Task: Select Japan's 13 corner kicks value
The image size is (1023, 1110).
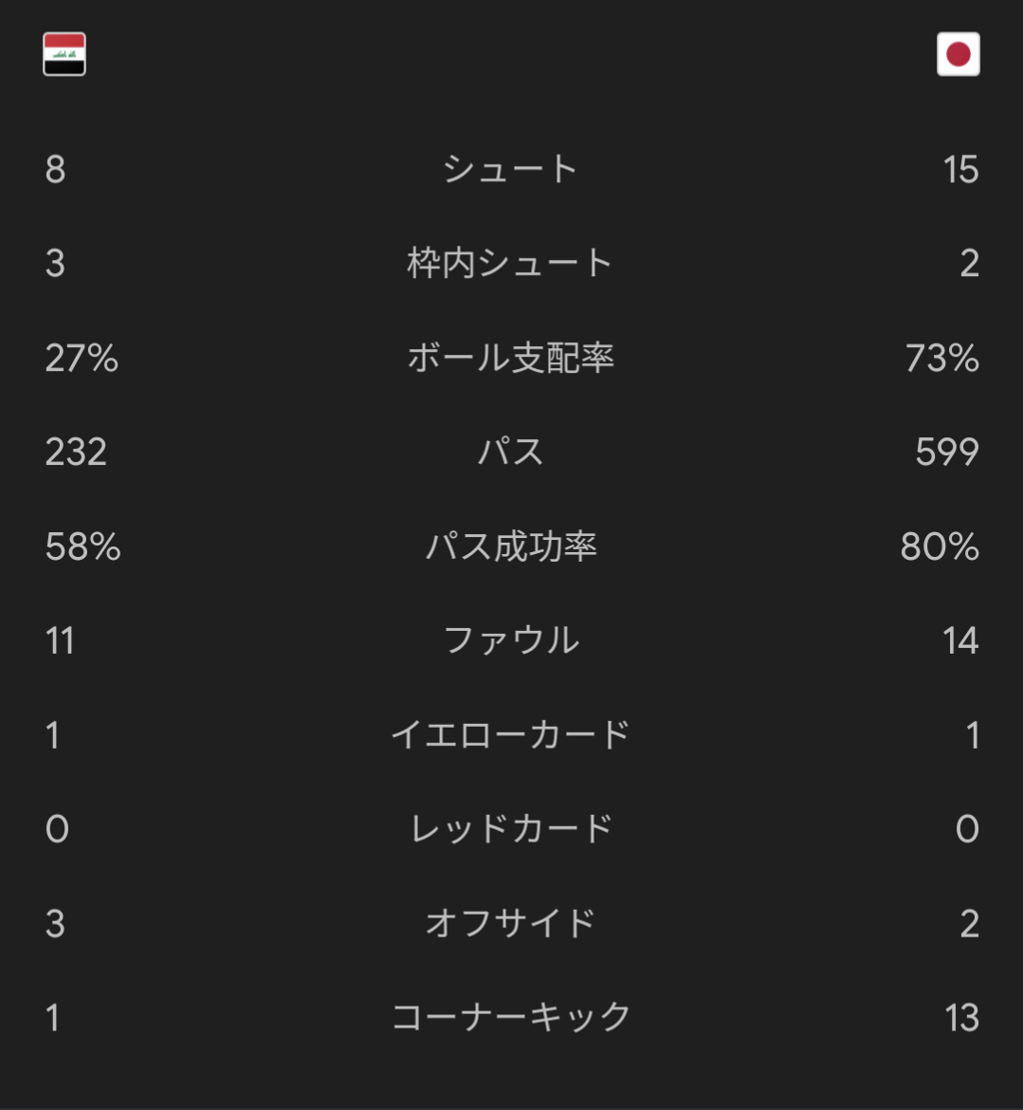Action: [x=961, y=1017]
